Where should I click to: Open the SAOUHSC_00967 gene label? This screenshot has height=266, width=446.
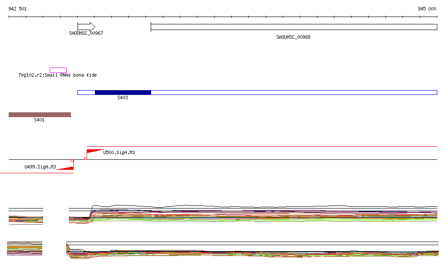point(86,34)
